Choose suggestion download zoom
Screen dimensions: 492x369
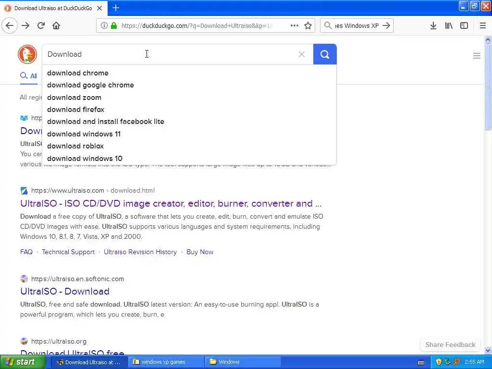click(x=189, y=98)
